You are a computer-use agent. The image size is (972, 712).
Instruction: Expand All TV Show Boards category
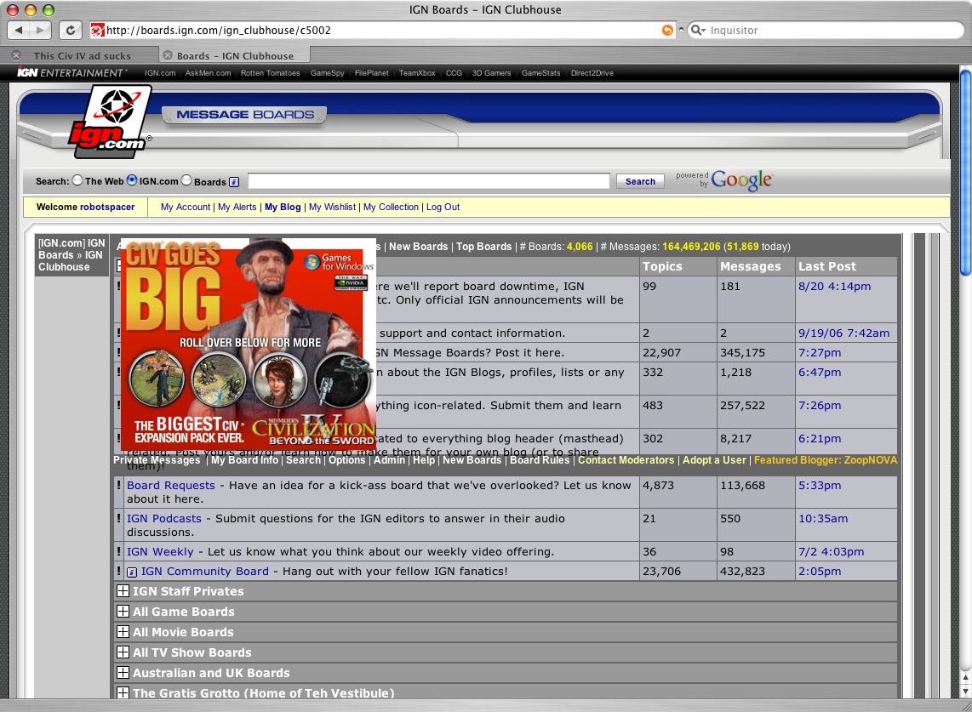point(123,652)
